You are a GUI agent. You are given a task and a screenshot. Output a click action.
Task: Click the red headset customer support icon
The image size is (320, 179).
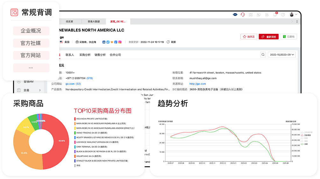tap(243, 15)
